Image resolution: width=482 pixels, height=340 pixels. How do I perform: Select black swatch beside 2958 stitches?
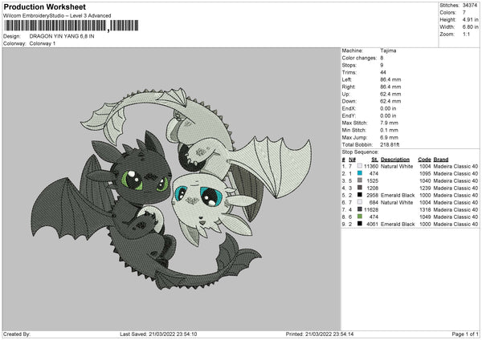click(360, 195)
